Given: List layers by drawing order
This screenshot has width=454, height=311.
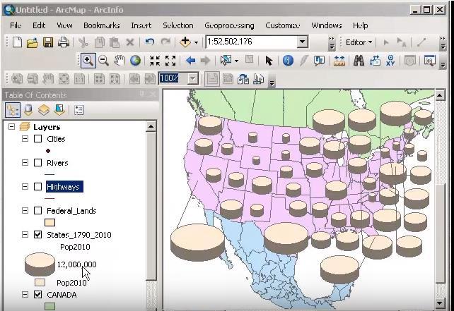Looking at the screenshot, I should pyautogui.click(x=13, y=110).
